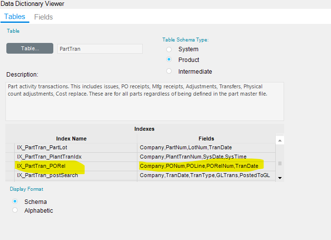Click the Index Name column header

71,139
